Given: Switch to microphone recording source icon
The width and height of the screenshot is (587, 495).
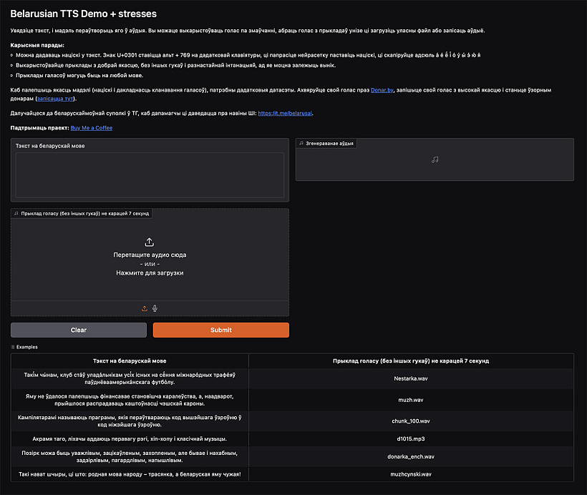Looking at the screenshot, I should pos(155,308).
